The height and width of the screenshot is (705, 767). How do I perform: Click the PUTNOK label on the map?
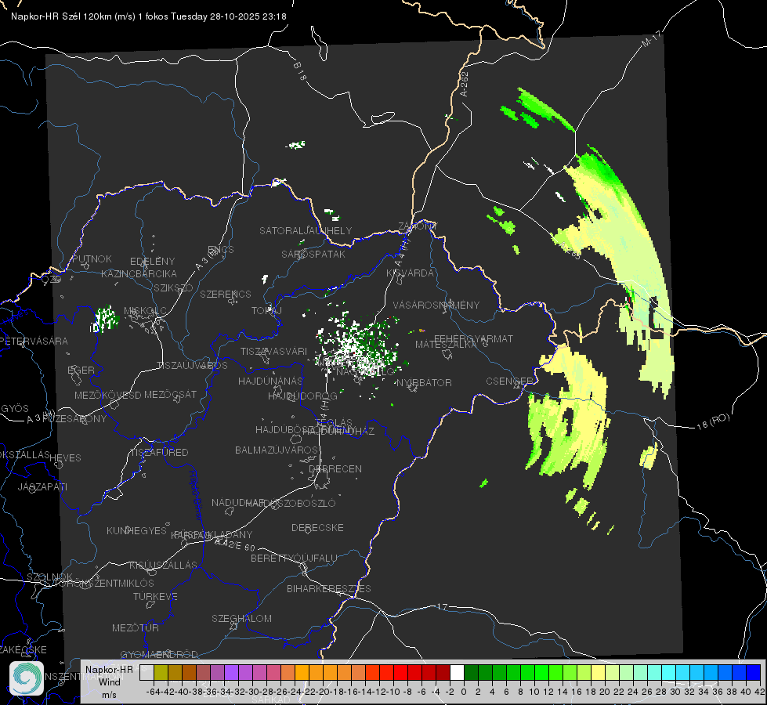pyautogui.click(x=92, y=258)
